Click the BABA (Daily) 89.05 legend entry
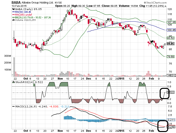The height and width of the screenshot is (133, 176). [x=28, y=9]
